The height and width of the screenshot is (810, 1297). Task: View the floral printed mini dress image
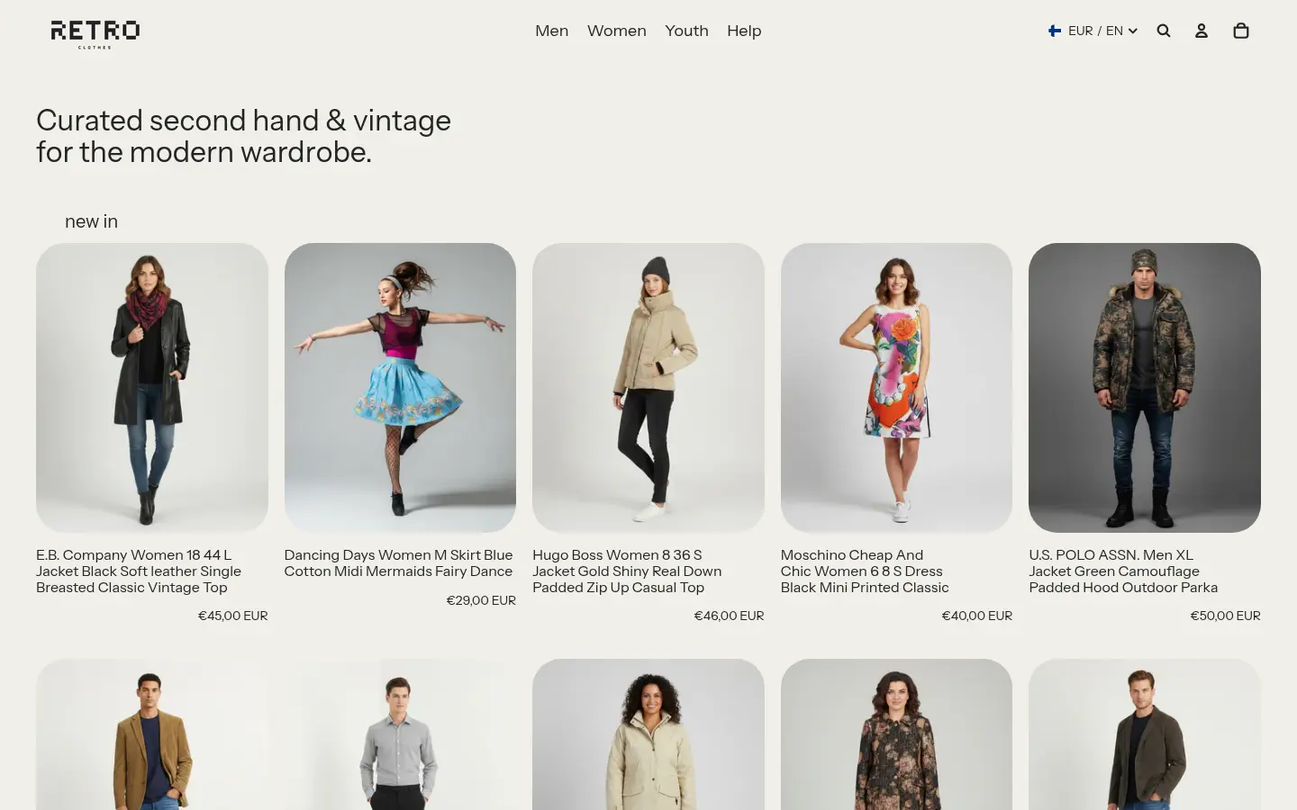896,387
